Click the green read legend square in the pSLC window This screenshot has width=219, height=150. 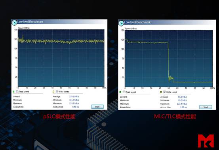coord(13,92)
